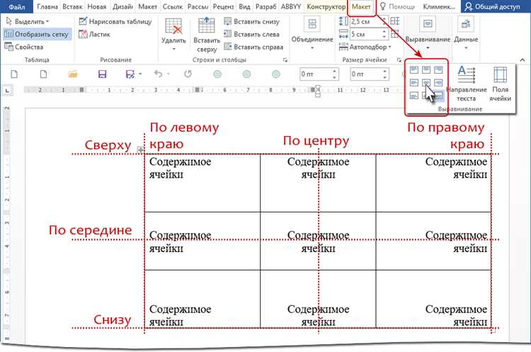Click the purple Save floppy icon

(102, 74)
